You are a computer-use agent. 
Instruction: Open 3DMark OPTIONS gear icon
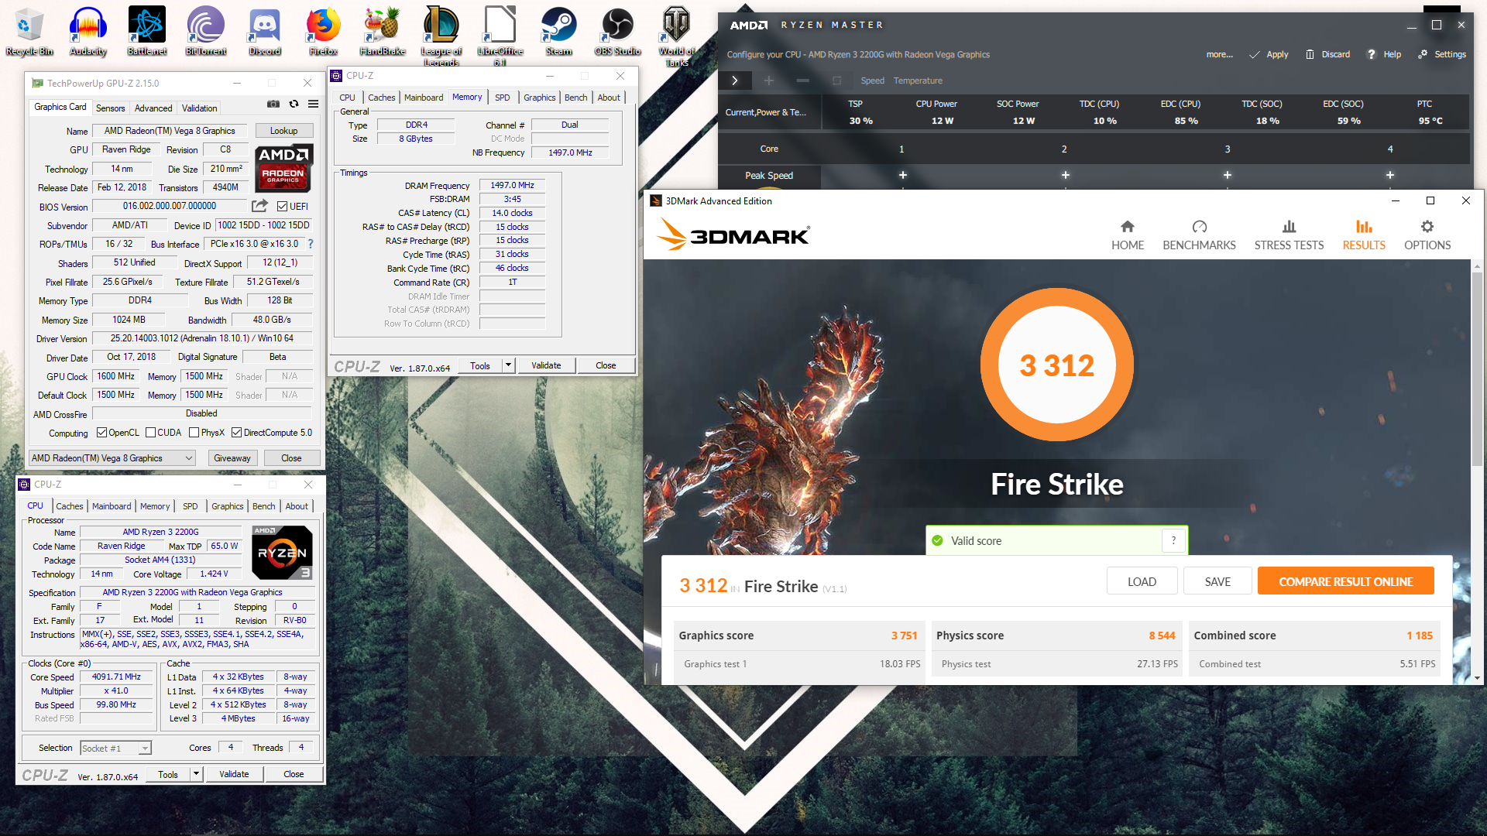[1427, 227]
